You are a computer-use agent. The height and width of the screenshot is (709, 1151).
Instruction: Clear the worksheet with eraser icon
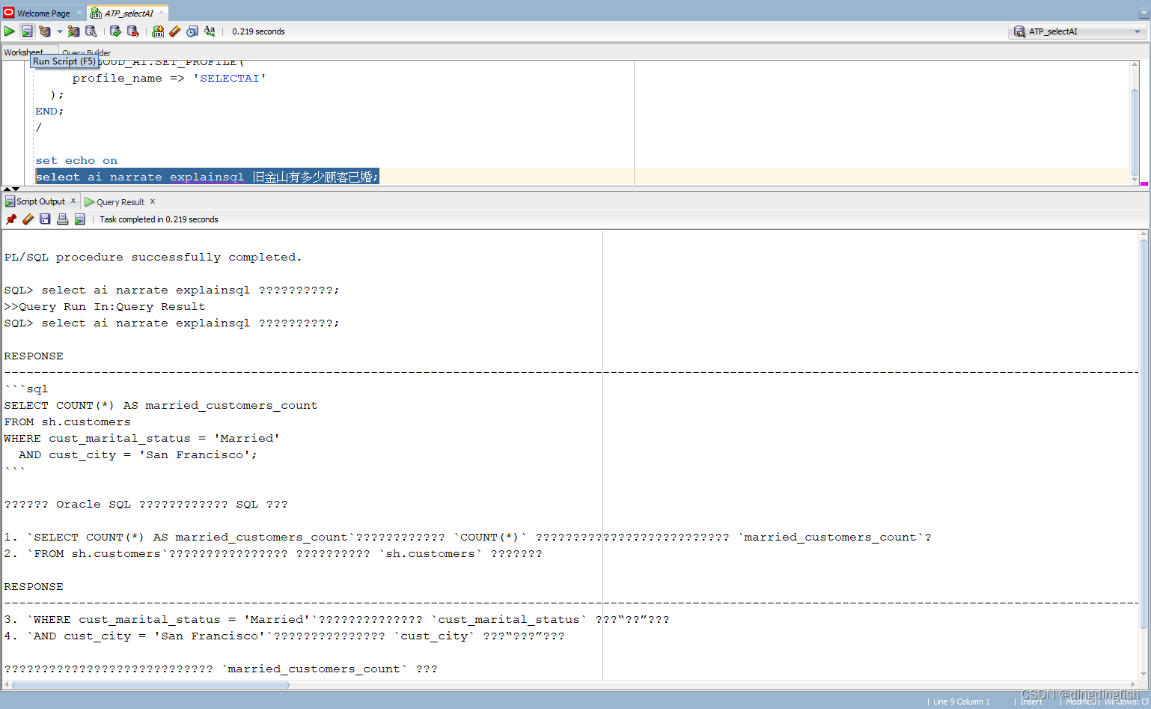tap(175, 31)
